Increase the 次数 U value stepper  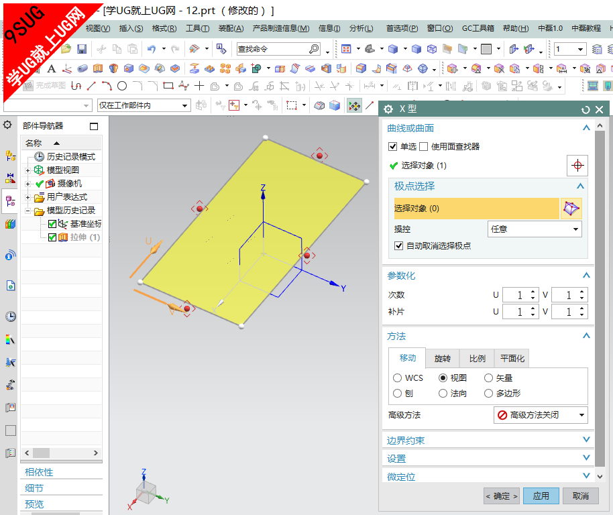(533, 292)
